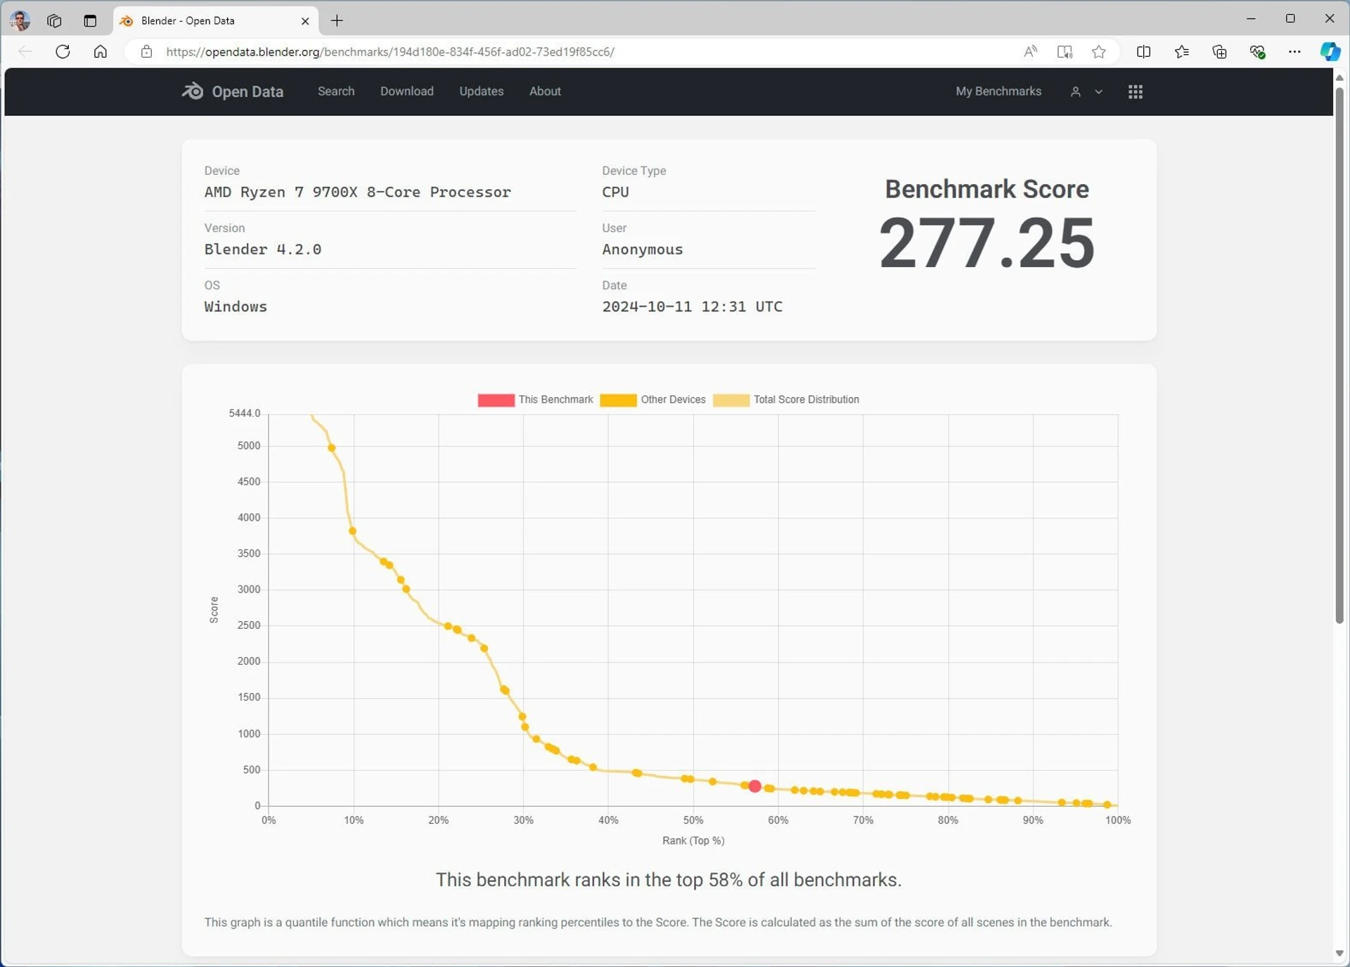The image size is (1350, 967).
Task: Reload the page
Action: coord(63,51)
